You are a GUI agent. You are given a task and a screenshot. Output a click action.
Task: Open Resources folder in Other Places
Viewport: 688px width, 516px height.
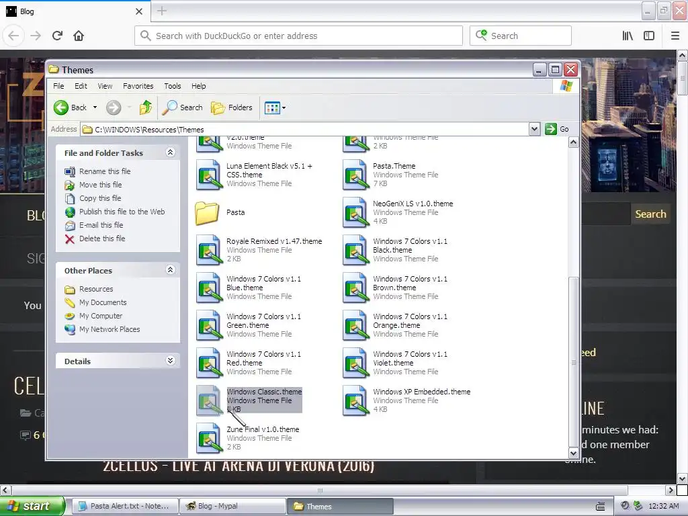[x=96, y=289]
